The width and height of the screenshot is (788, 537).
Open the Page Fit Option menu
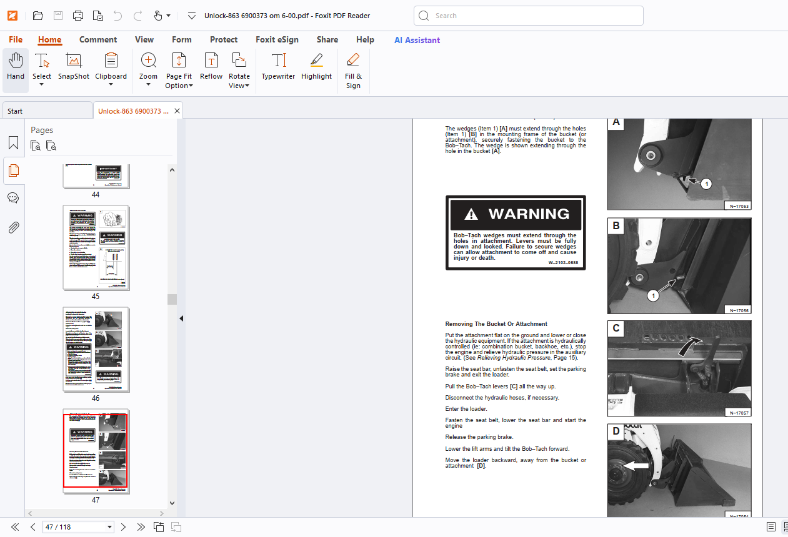tap(179, 71)
